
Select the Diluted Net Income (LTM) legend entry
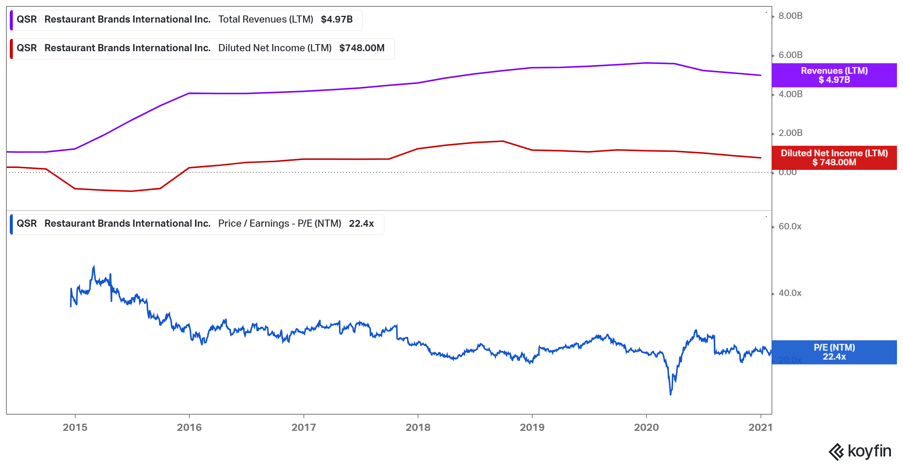[x=275, y=48]
